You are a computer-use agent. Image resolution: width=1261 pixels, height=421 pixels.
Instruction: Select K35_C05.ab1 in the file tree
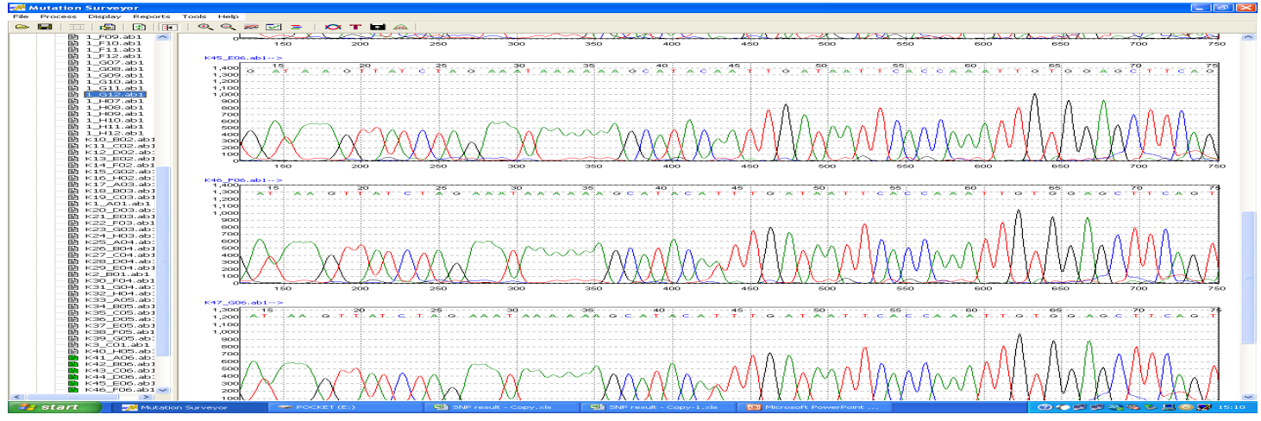click(120, 312)
